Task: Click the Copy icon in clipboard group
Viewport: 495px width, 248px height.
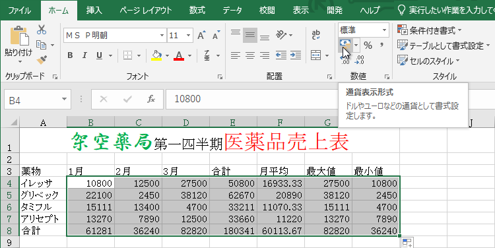Action: pos(41,45)
